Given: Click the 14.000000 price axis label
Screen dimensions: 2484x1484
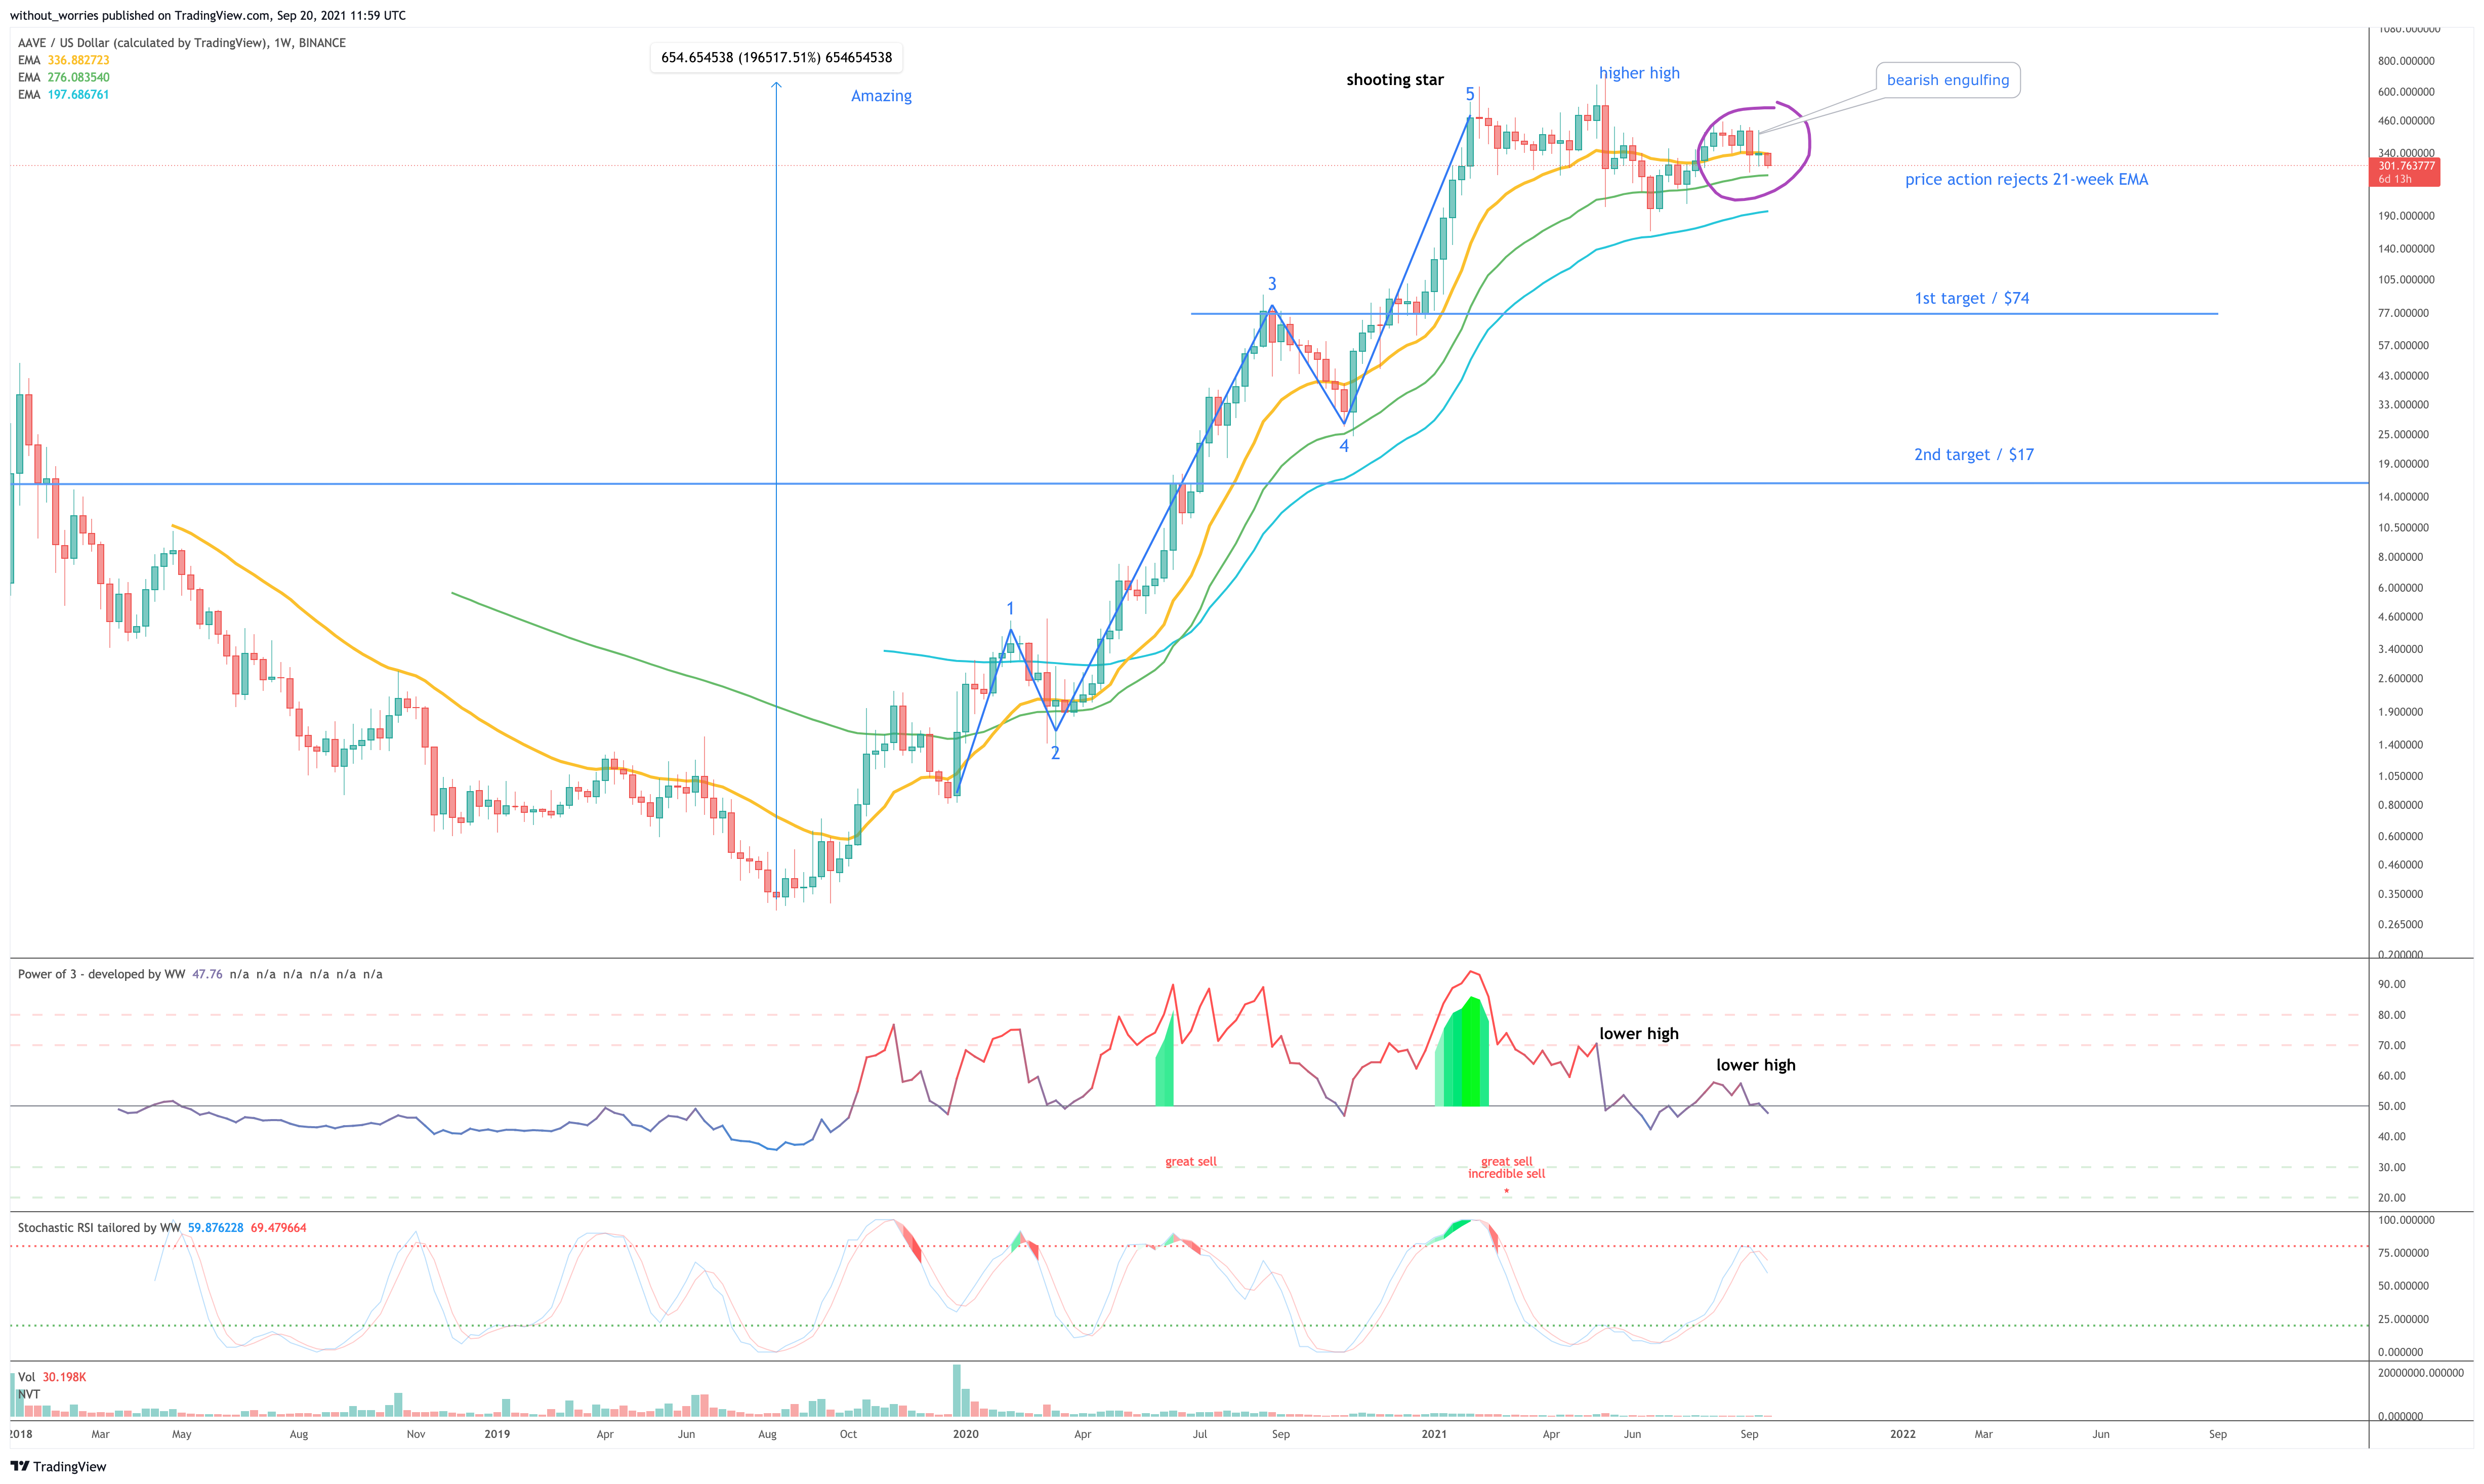Looking at the screenshot, I should coord(2404,497).
